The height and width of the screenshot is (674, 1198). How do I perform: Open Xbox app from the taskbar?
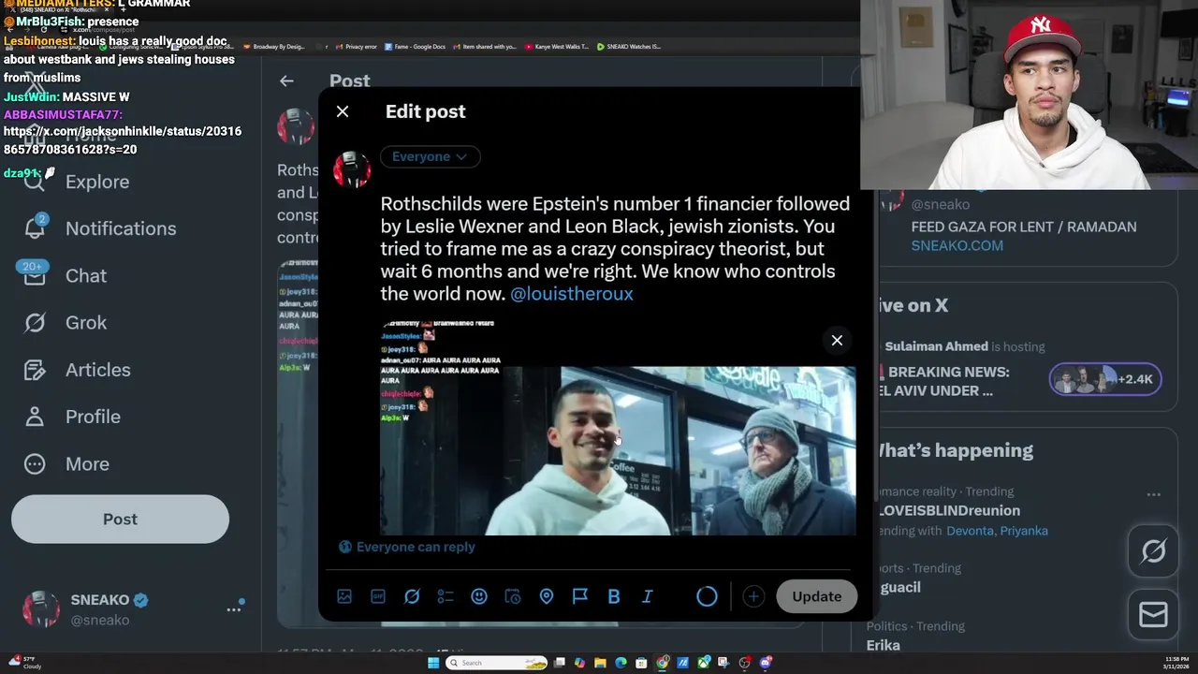[704, 663]
